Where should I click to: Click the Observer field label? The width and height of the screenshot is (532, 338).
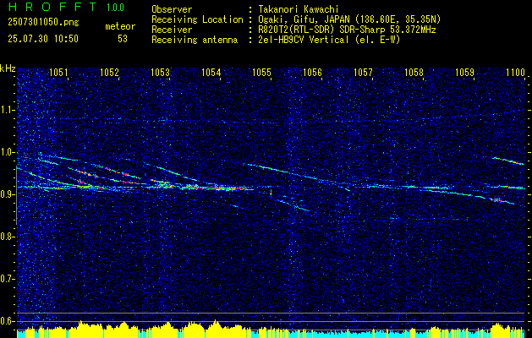(x=172, y=9)
